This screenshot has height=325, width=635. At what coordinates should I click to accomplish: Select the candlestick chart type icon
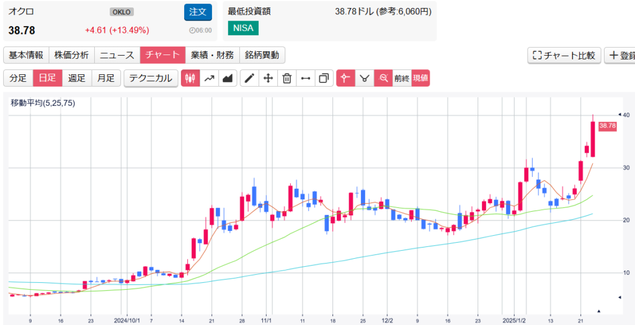pyautogui.click(x=190, y=79)
